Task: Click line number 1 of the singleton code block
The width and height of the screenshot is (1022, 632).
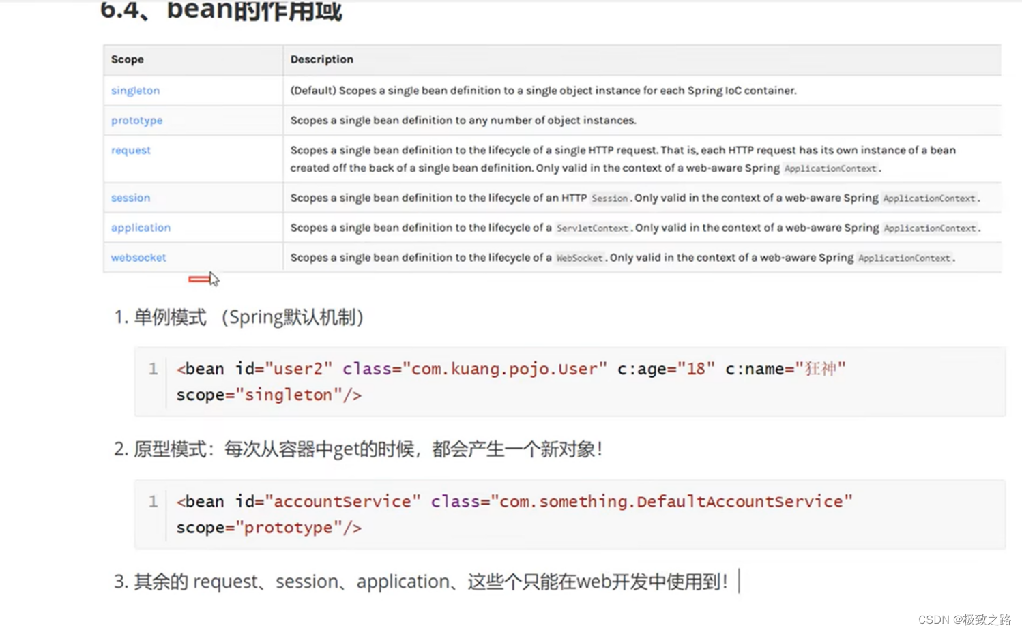Action: pyautogui.click(x=153, y=369)
